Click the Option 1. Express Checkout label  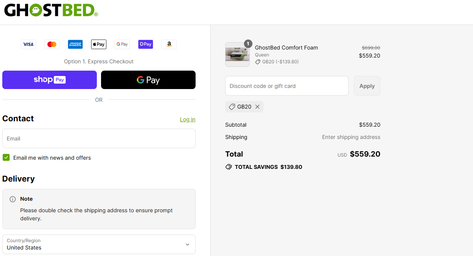coord(99,61)
